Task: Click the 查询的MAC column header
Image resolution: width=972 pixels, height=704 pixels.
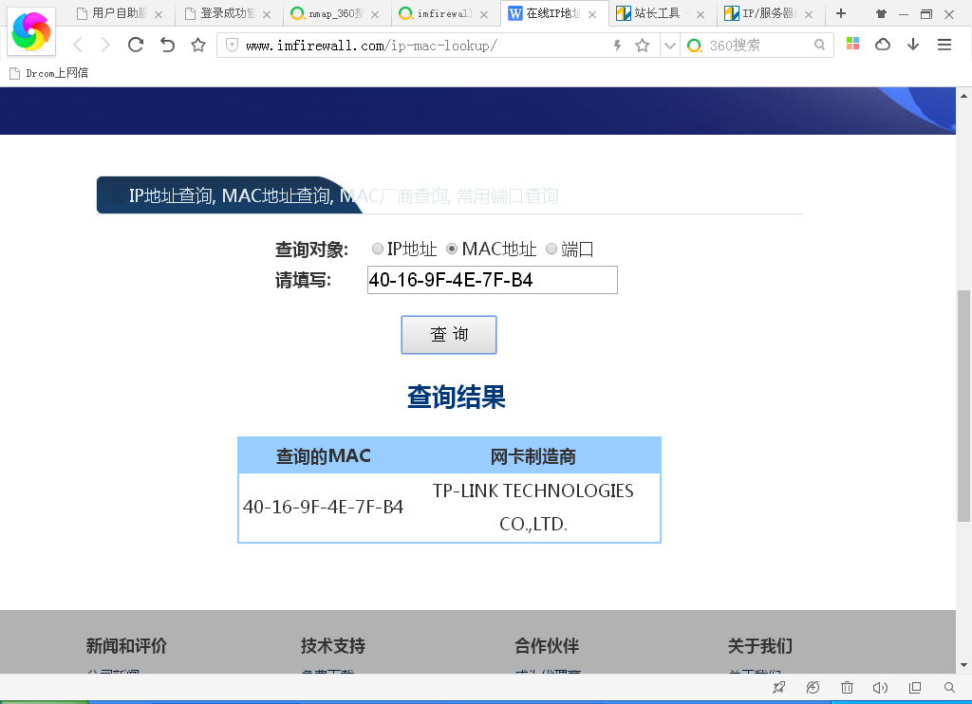Action: pyautogui.click(x=323, y=456)
